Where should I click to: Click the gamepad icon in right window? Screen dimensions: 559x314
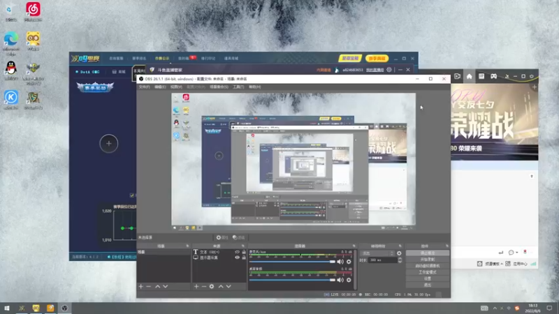click(x=494, y=76)
